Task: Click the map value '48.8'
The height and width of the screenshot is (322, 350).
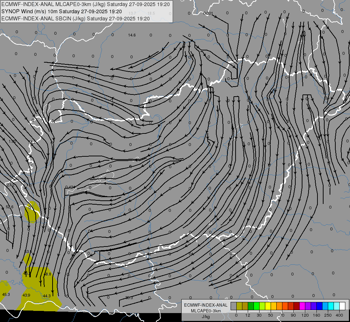Action: click(x=47, y=274)
